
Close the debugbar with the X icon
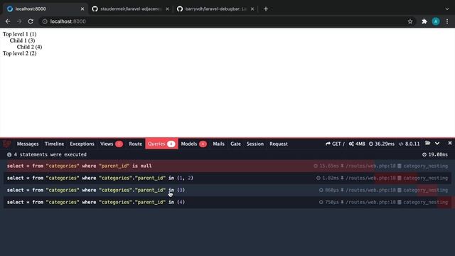coord(450,143)
